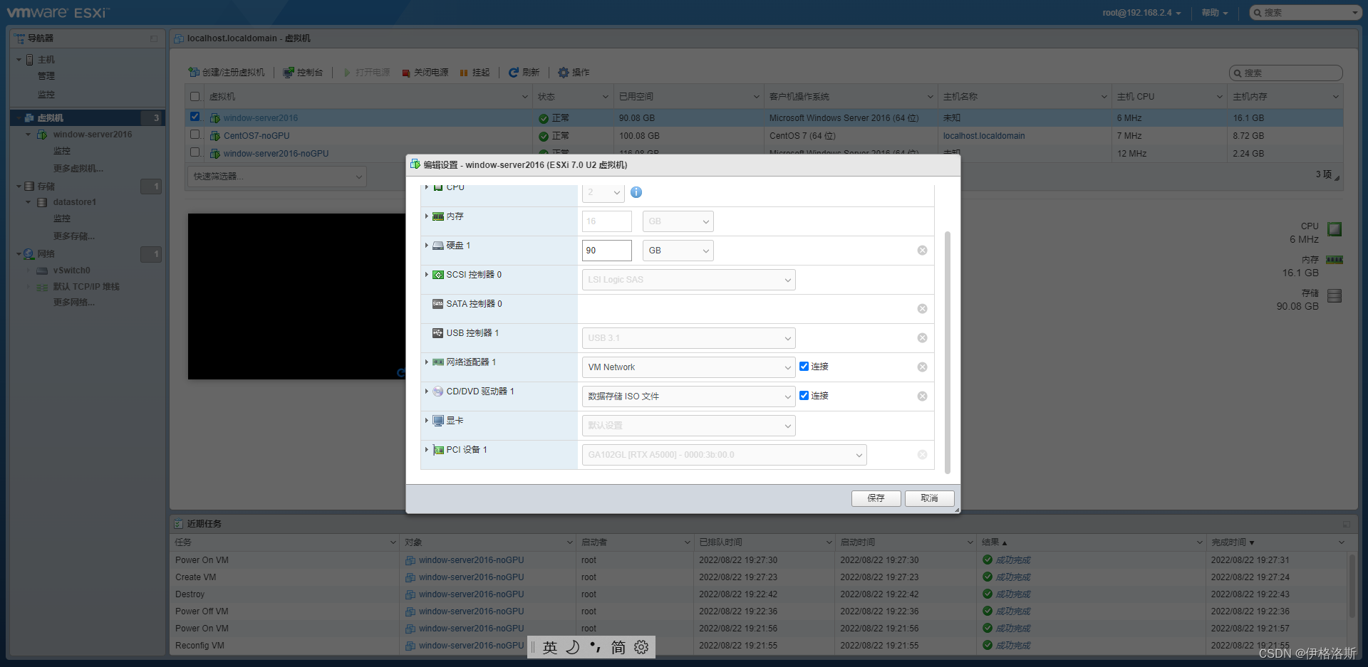Open CentOS7-noGPU link in VM list
The width and height of the screenshot is (1368, 667).
[x=256, y=136]
